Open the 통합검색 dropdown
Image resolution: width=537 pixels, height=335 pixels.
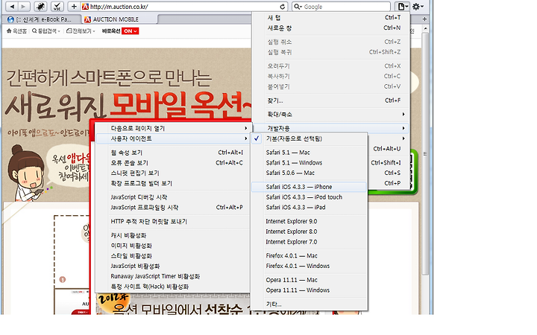46,31
